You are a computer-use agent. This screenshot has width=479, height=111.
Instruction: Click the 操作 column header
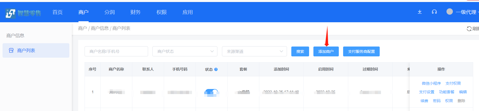(x=441, y=69)
